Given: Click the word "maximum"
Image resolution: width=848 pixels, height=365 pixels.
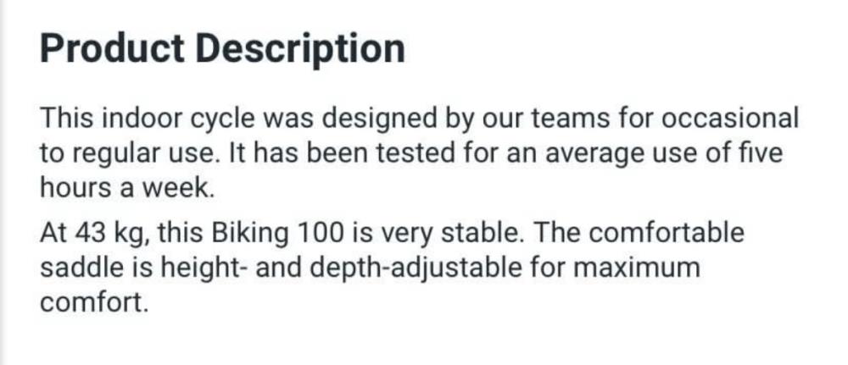Looking at the screenshot, I should click(636, 269).
